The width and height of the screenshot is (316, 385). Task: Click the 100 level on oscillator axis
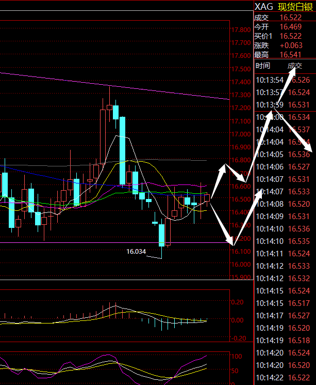pos(237,356)
